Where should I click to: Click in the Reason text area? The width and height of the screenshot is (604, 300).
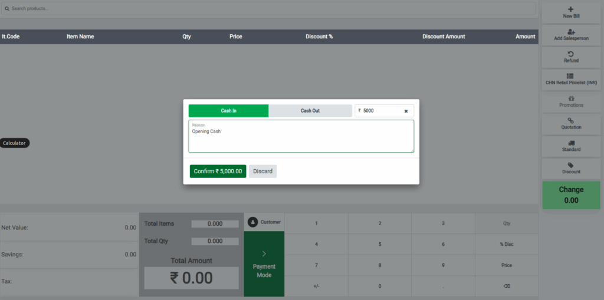(x=301, y=136)
